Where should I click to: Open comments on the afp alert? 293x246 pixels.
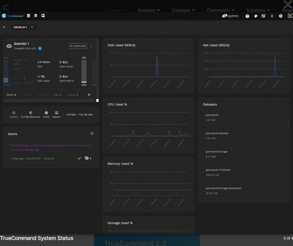click(x=88, y=158)
